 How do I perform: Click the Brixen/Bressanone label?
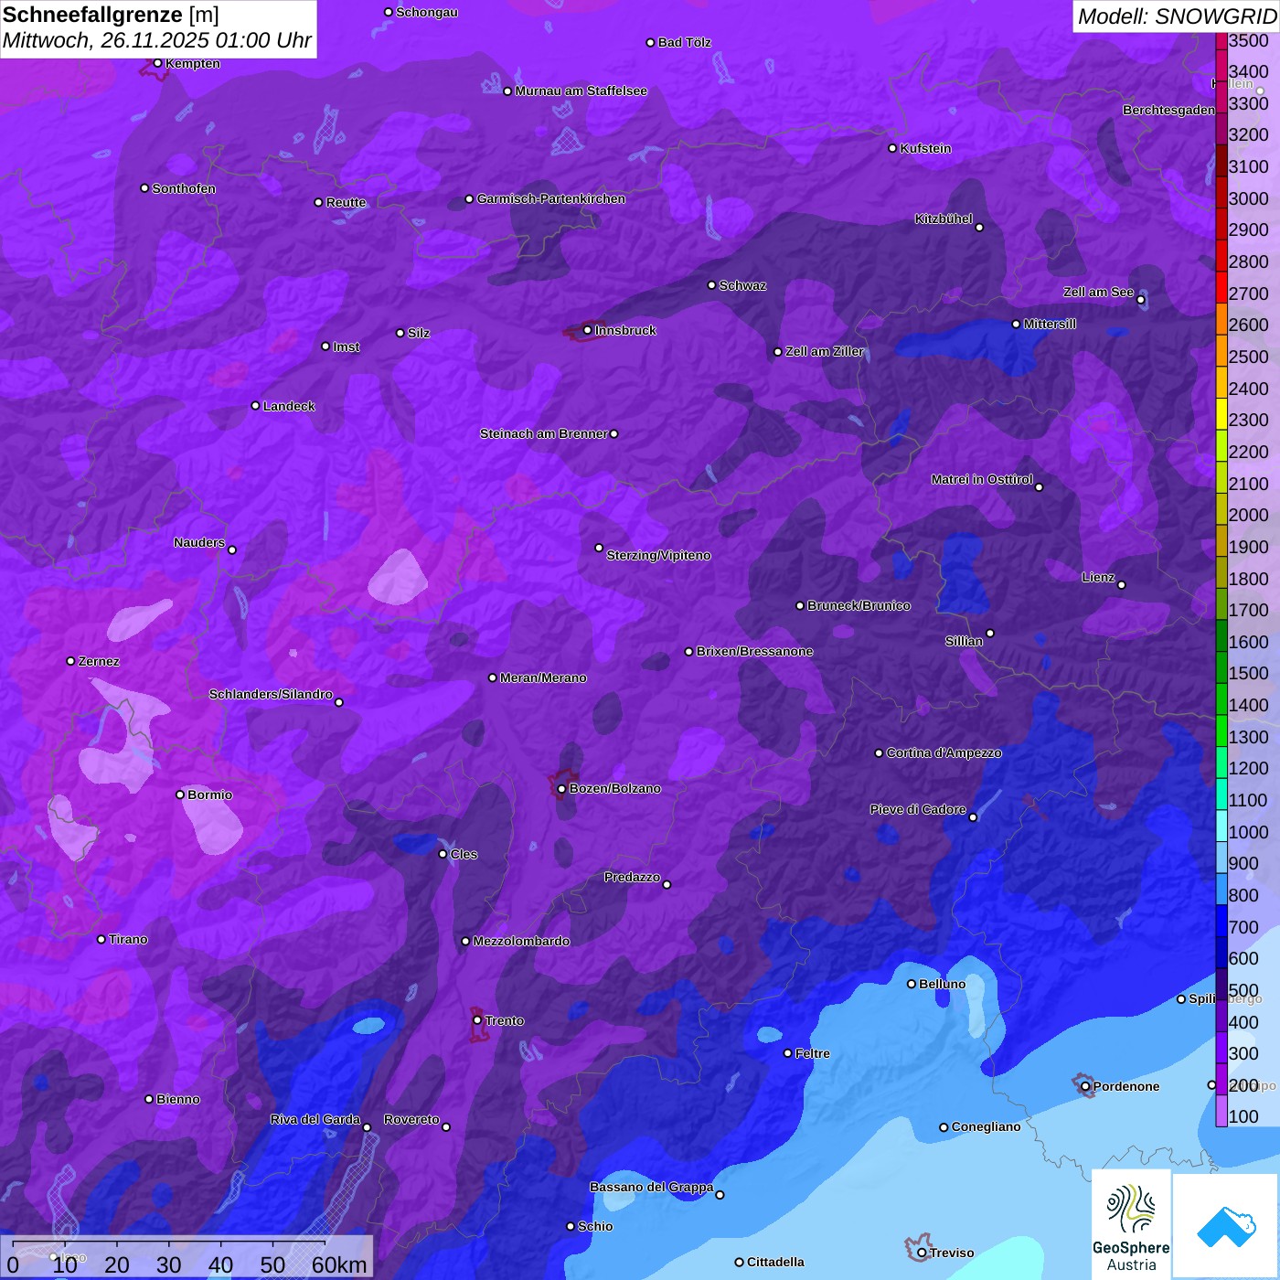[754, 651]
